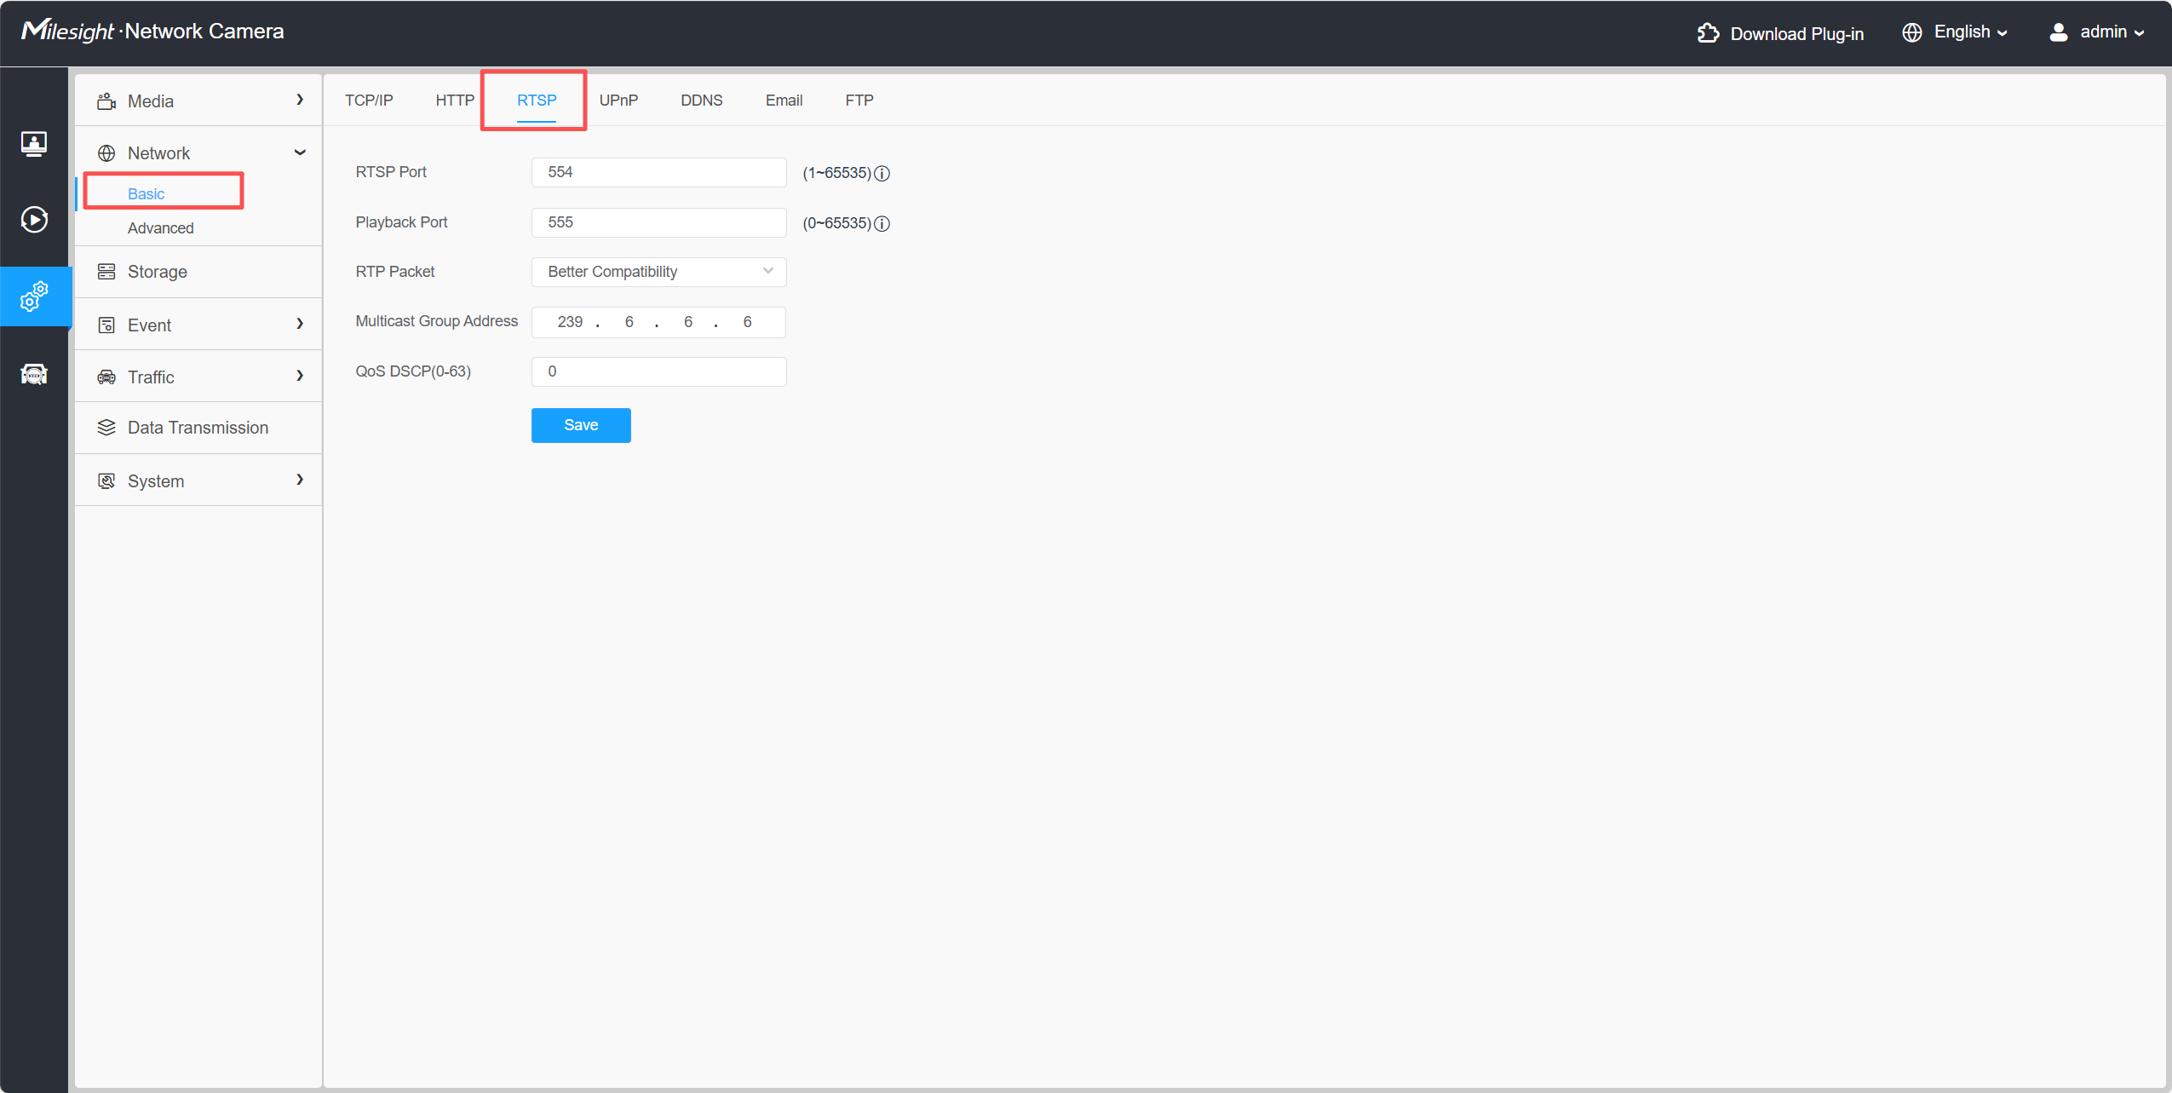Open the Data Transmission menu item

click(198, 428)
